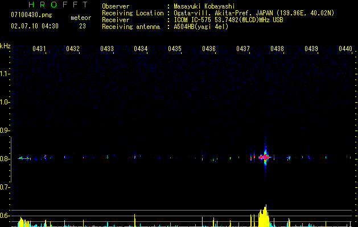Click the 0.6 frequency axis label
This screenshot has height=227, width=358.
[x=5, y=216]
